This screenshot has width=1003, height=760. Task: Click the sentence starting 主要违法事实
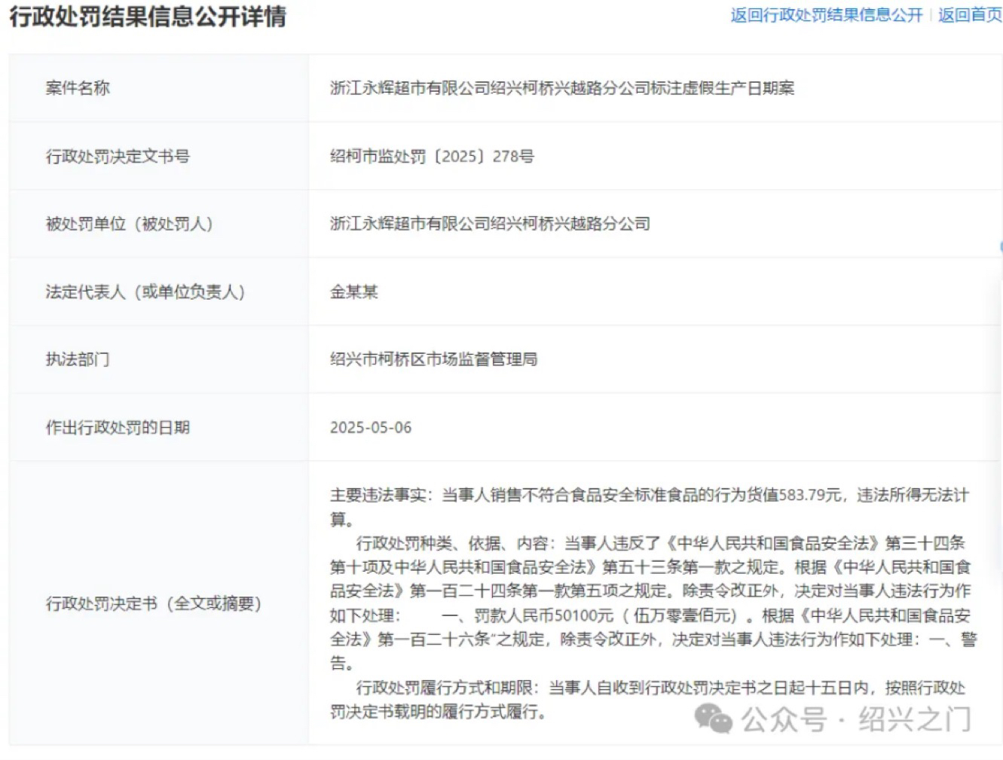(650, 507)
